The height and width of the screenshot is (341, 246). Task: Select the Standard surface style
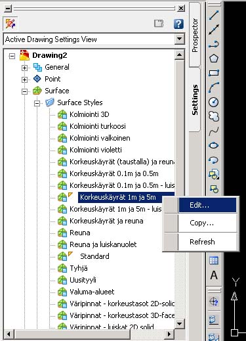pos(94,256)
